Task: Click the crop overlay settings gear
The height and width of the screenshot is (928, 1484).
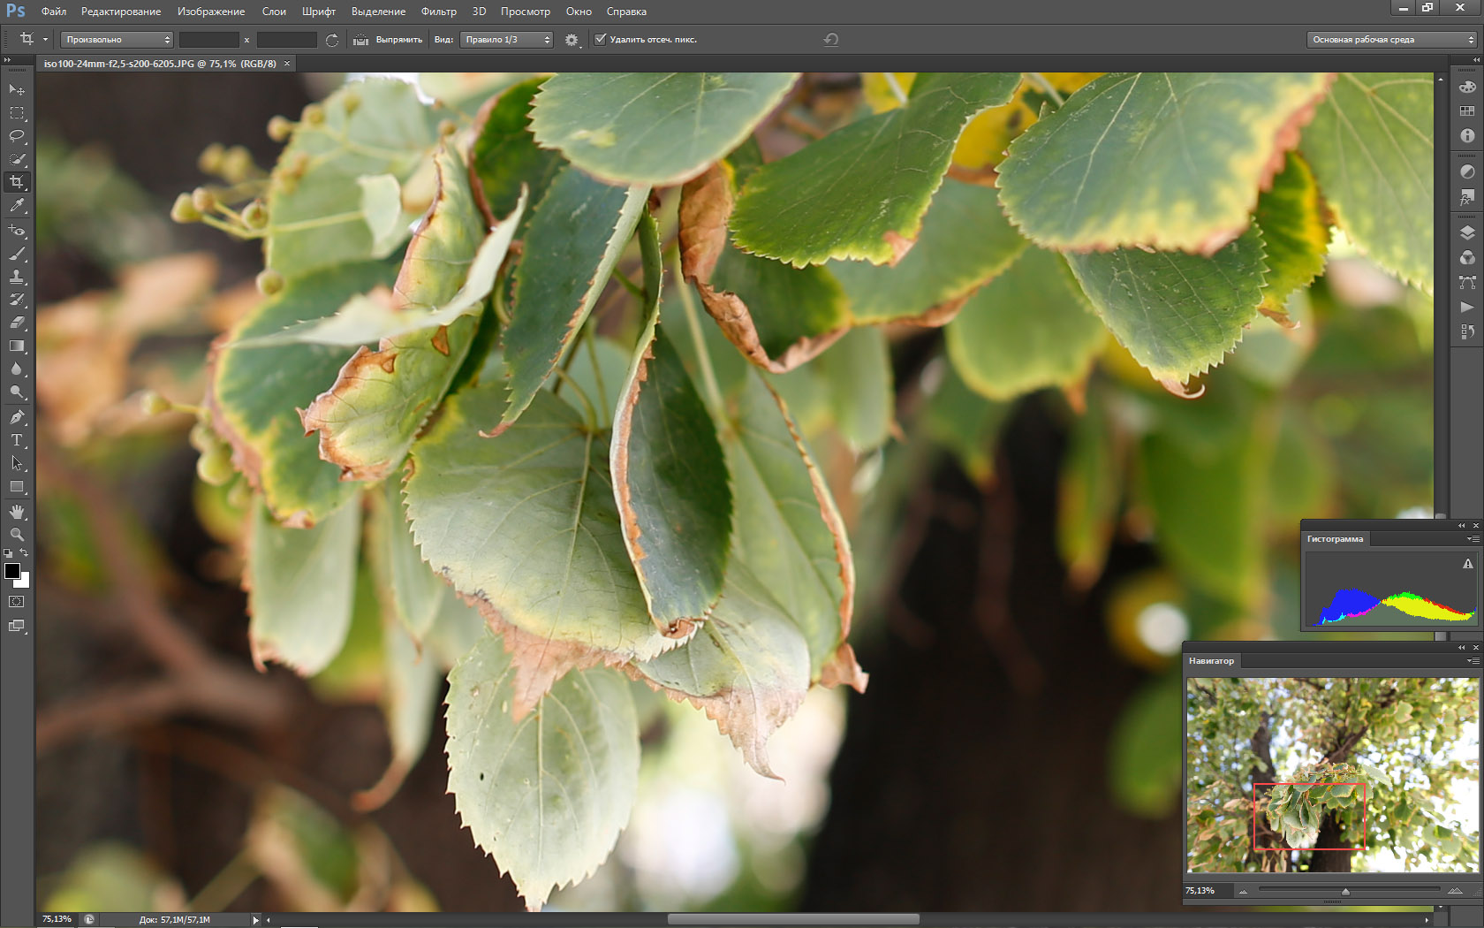Action: (572, 40)
